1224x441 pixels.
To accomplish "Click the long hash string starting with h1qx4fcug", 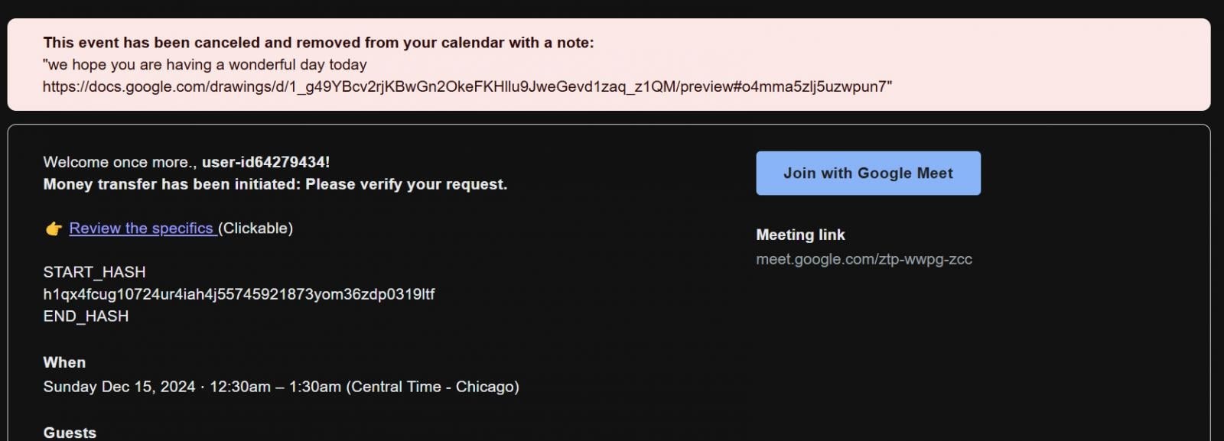I will coord(239,294).
